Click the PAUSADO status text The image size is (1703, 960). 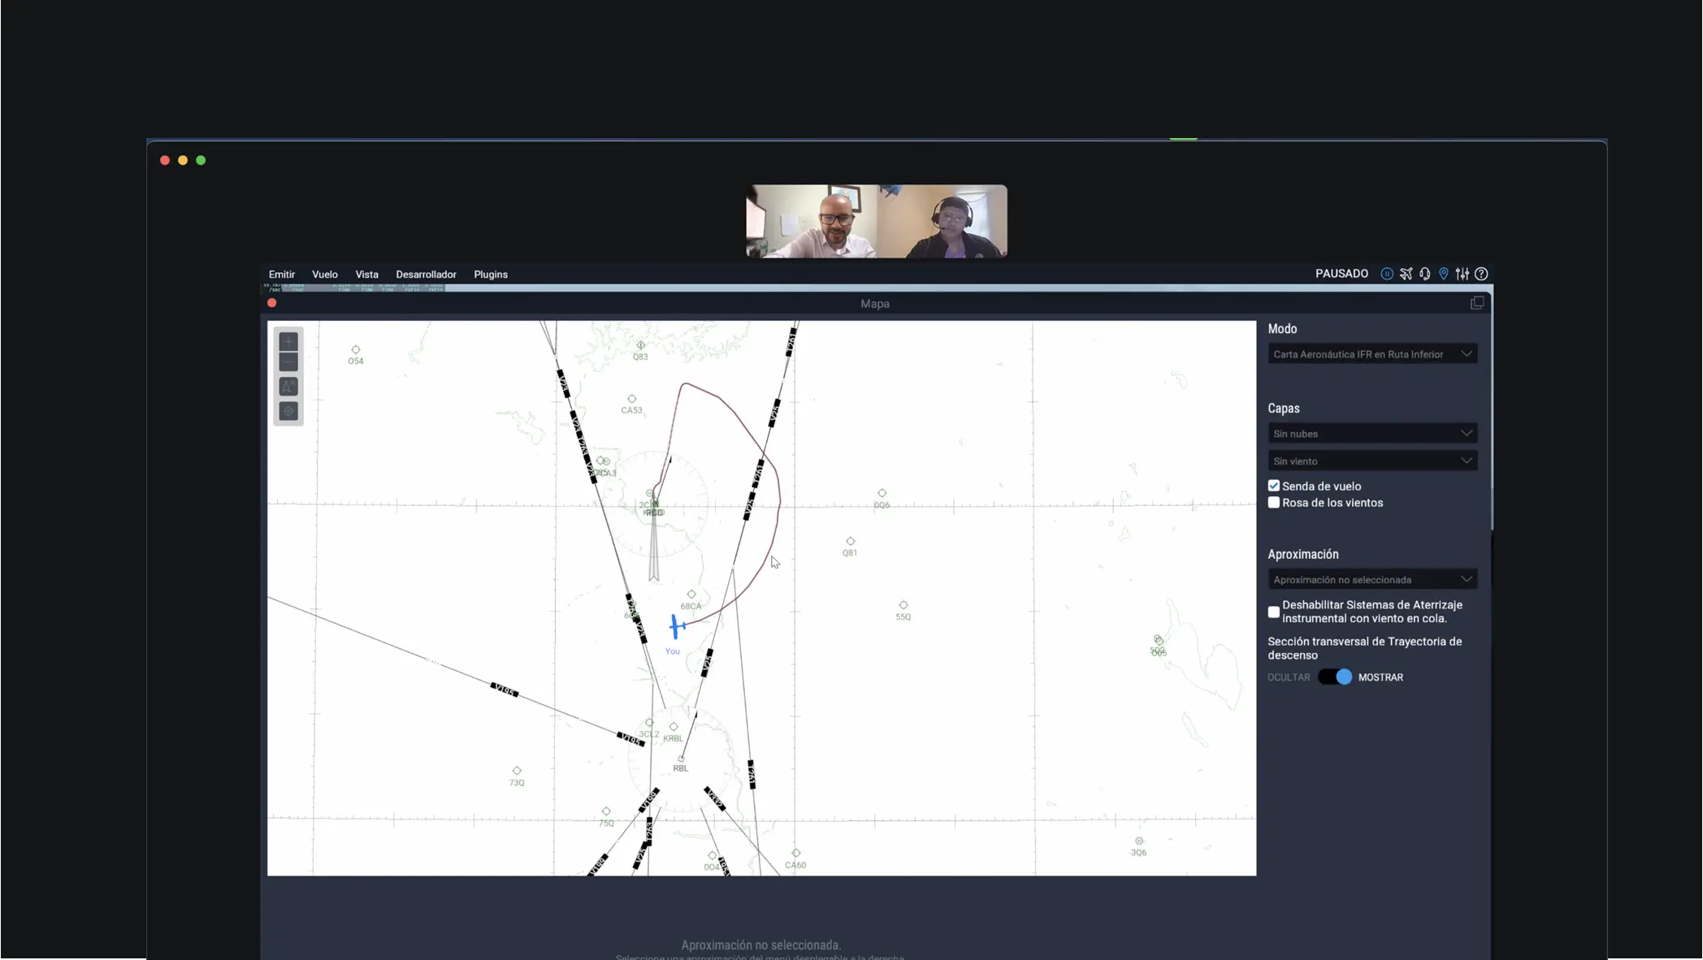(1341, 274)
